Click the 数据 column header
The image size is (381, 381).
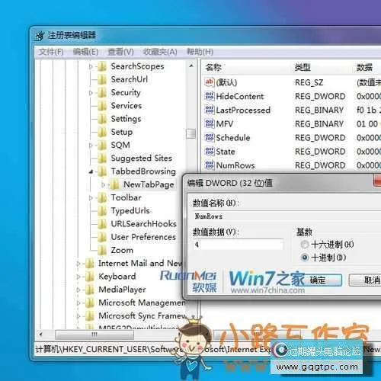[364, 67]
